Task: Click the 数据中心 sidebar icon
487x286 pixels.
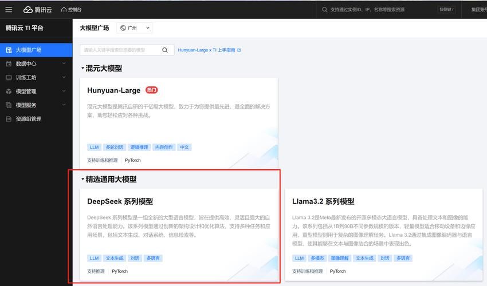Action: [x=9, y=63]
